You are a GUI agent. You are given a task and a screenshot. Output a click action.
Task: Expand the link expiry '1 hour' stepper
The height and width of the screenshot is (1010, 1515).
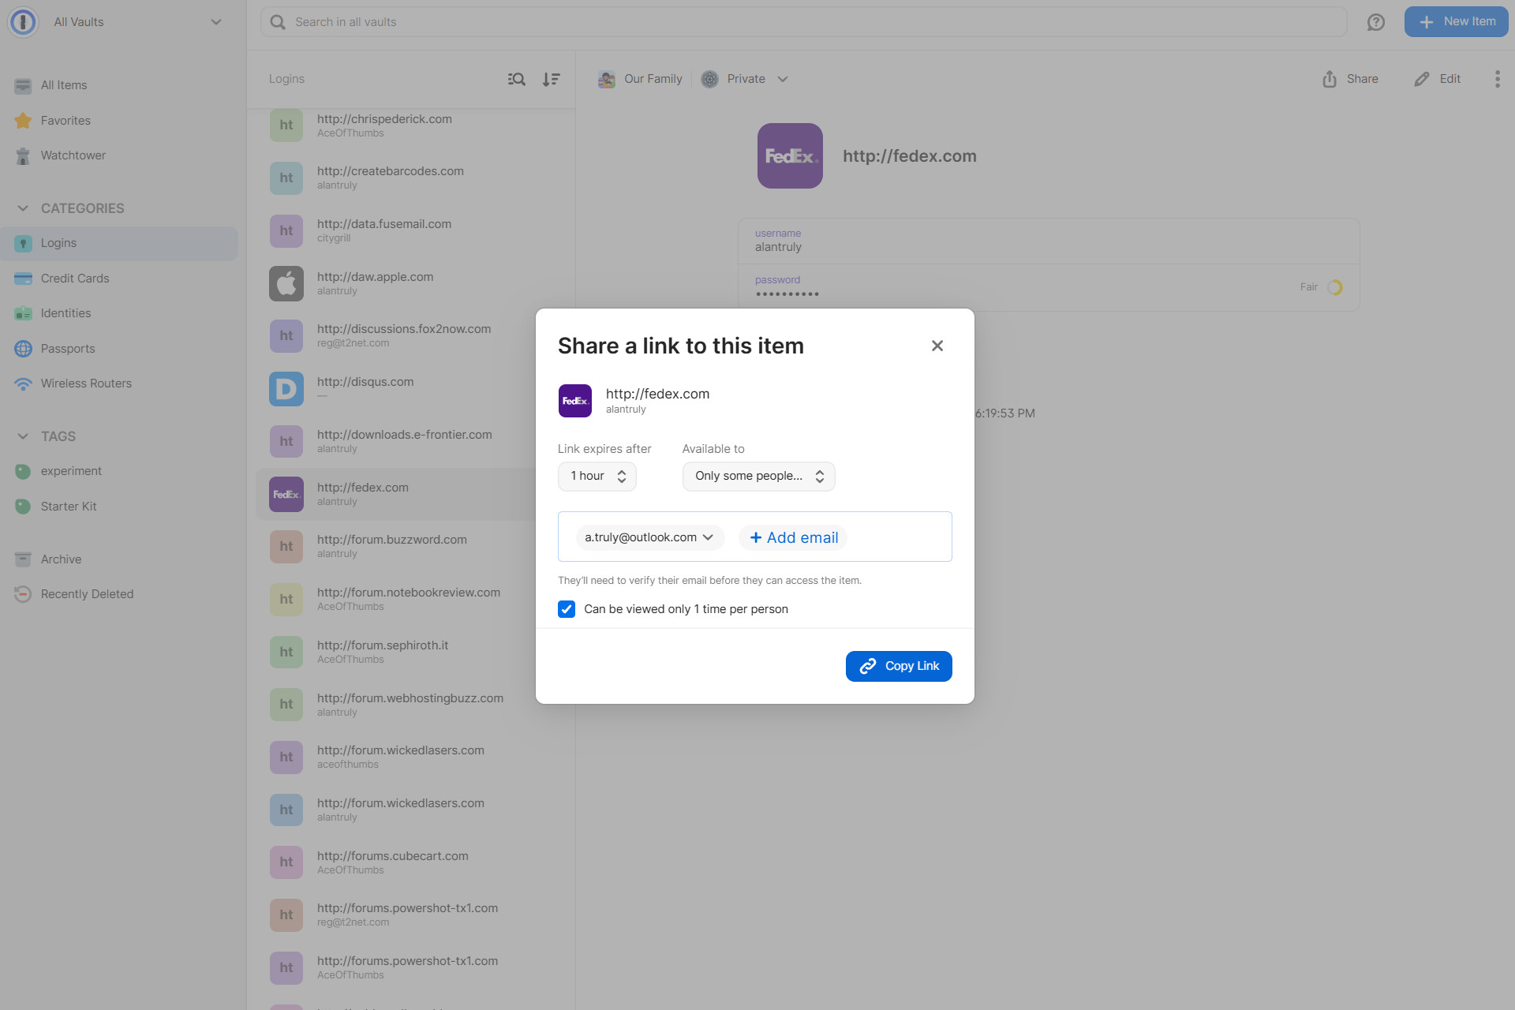620,476
